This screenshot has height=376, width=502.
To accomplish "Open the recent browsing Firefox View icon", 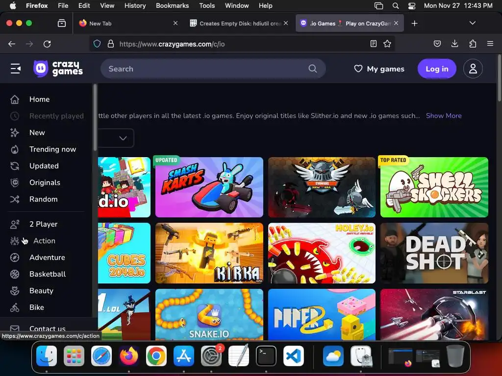I will 62,23.
